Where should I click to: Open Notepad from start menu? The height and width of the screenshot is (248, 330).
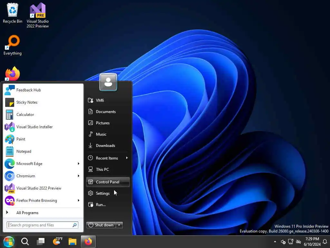coord(43,151)
